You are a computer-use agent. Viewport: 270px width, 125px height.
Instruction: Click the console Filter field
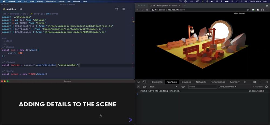point(202,87)
